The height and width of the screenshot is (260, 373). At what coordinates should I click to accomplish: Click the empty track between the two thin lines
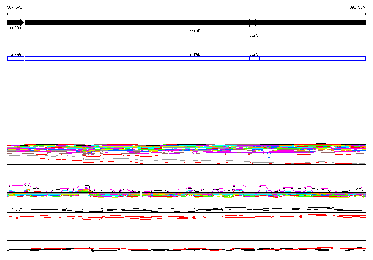(x=186, y=110)
